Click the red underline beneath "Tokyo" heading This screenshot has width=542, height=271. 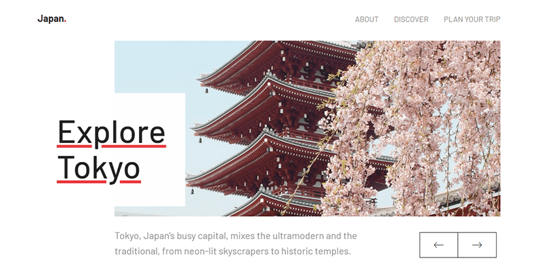(98, 182)
